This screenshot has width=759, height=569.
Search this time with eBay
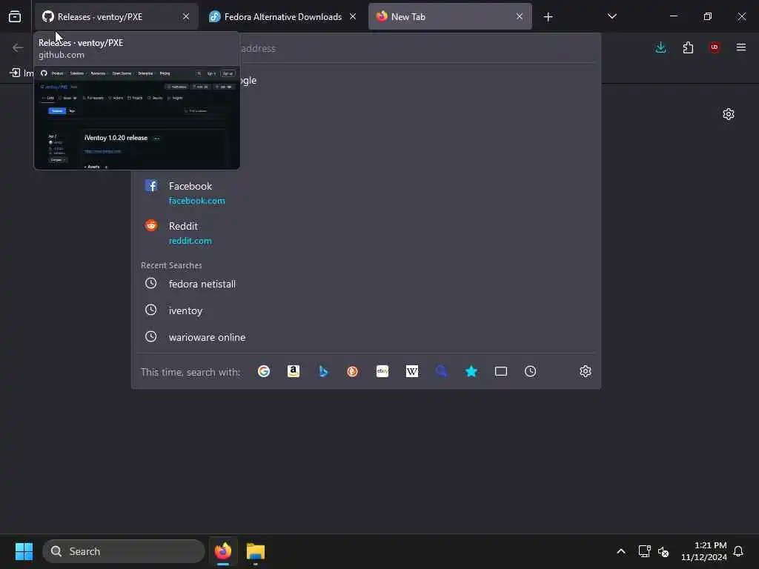382,371
